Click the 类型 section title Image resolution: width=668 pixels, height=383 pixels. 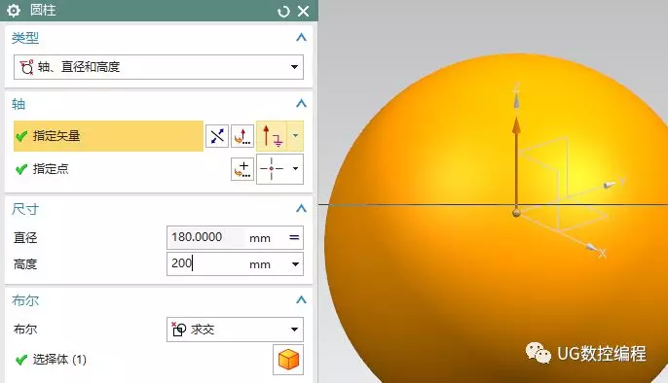pyautogui.click(x=25, y=38)
